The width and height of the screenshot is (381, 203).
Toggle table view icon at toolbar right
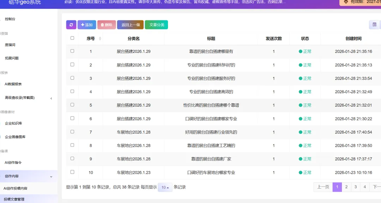[x=374, y=25]
